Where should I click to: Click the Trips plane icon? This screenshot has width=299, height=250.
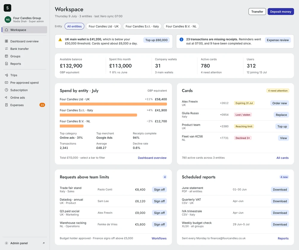point(7,75)
